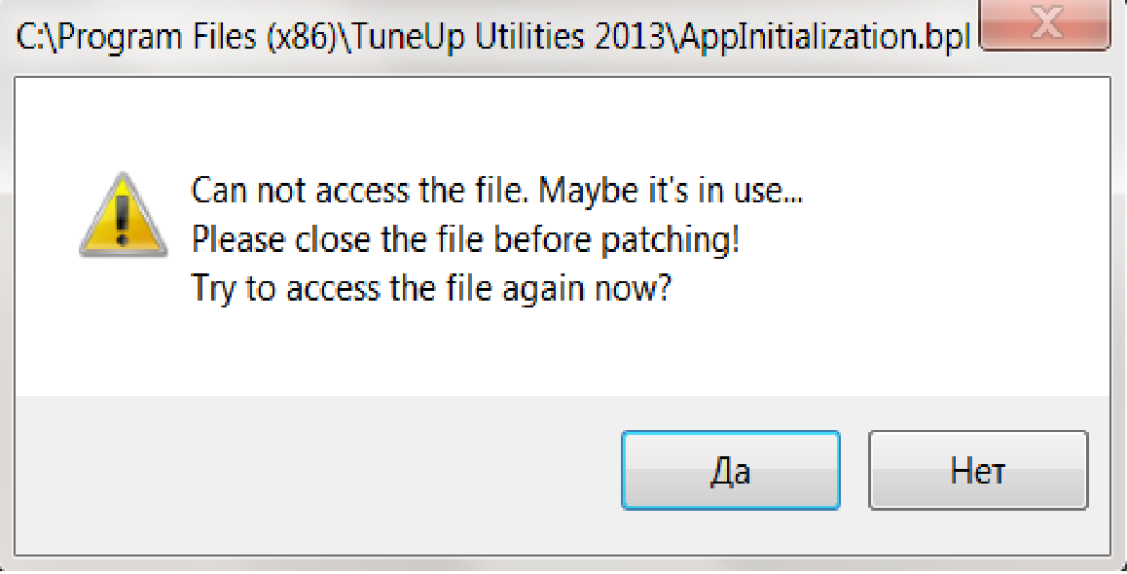Close the dialog with the red X
Image resolution: width=1127 pixels, height=574 pixels.
coord(1046,25)
